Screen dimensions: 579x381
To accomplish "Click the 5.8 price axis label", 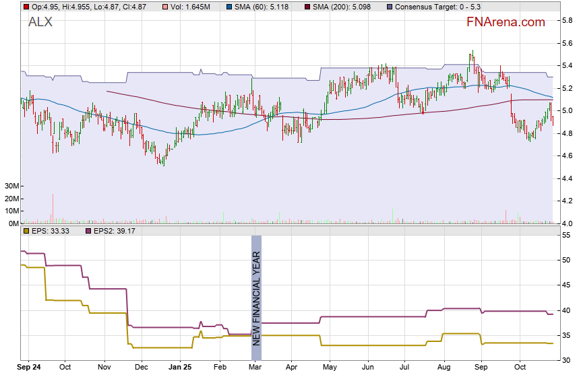I will [568, 21].
